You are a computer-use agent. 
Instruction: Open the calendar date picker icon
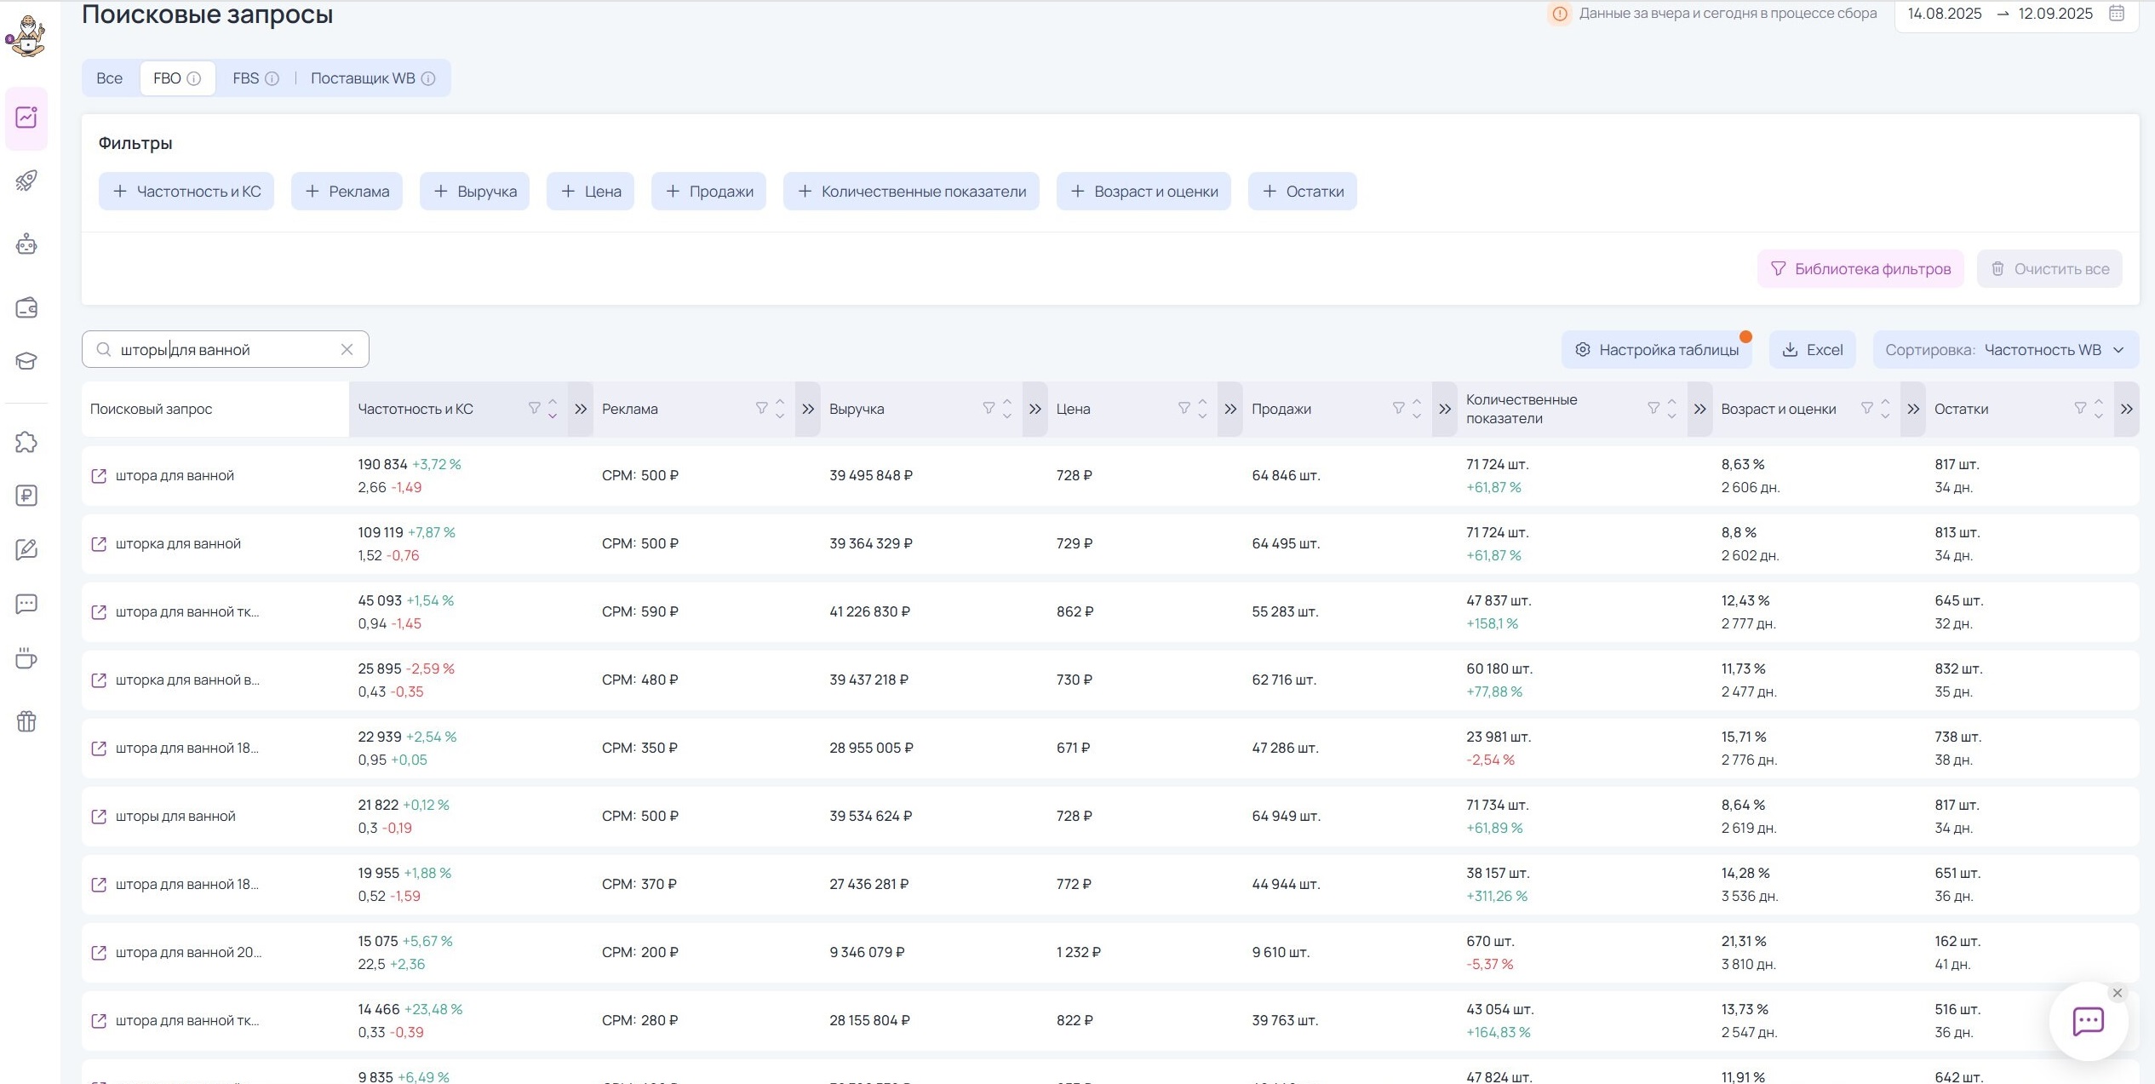pos(2117,14)
